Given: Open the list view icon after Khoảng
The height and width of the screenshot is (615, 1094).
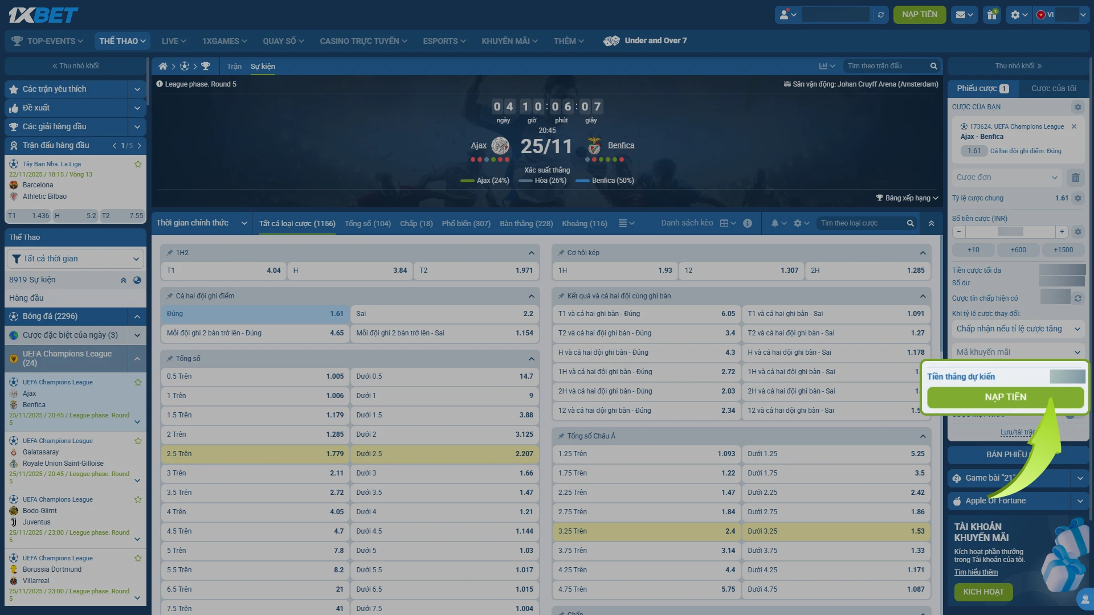Looking at the screenshot, I should [x=626, y=223].
